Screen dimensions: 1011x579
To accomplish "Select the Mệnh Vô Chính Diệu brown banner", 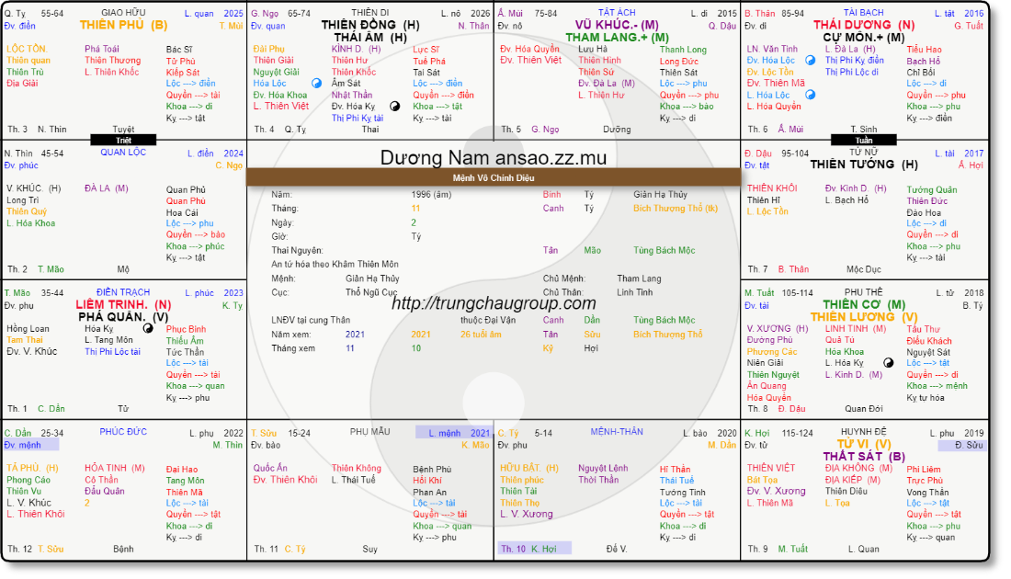I will coord(494,177).
